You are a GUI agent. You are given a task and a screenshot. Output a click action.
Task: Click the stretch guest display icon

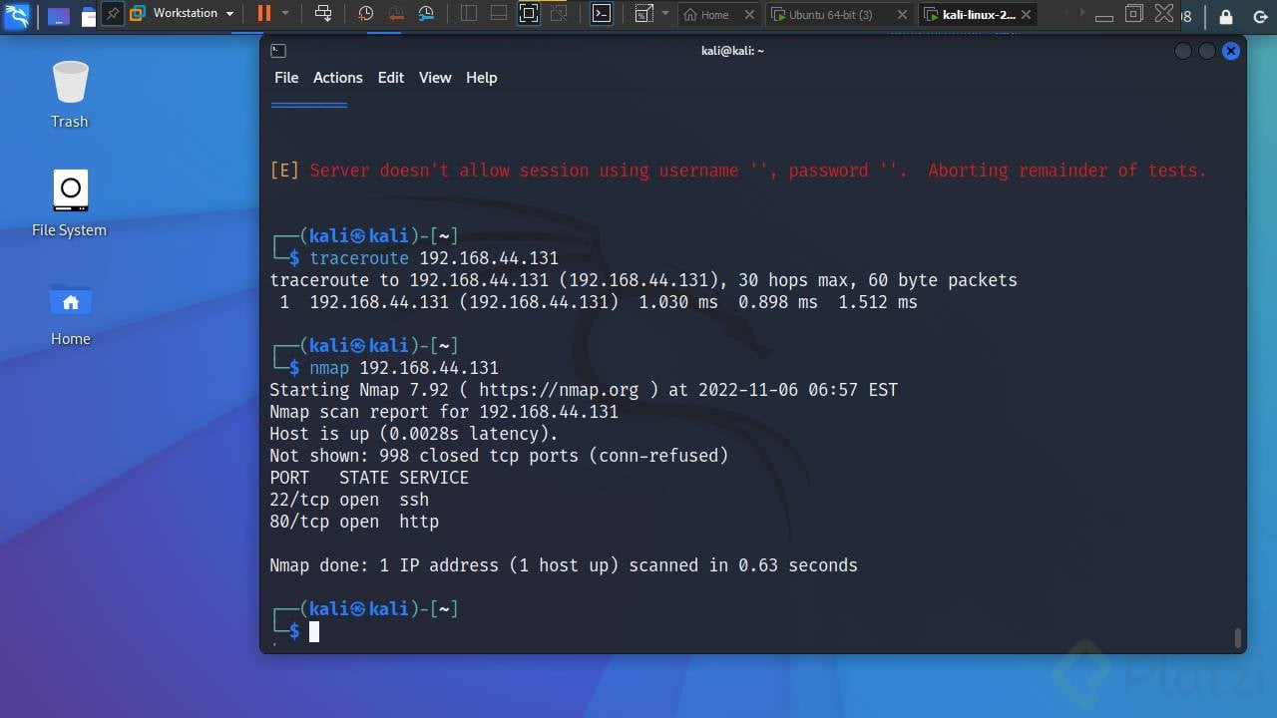click(x=644, y=14)
